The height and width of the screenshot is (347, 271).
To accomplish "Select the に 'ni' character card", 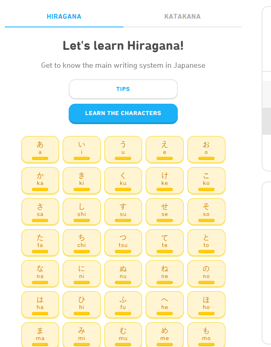I will pos(82,274).
